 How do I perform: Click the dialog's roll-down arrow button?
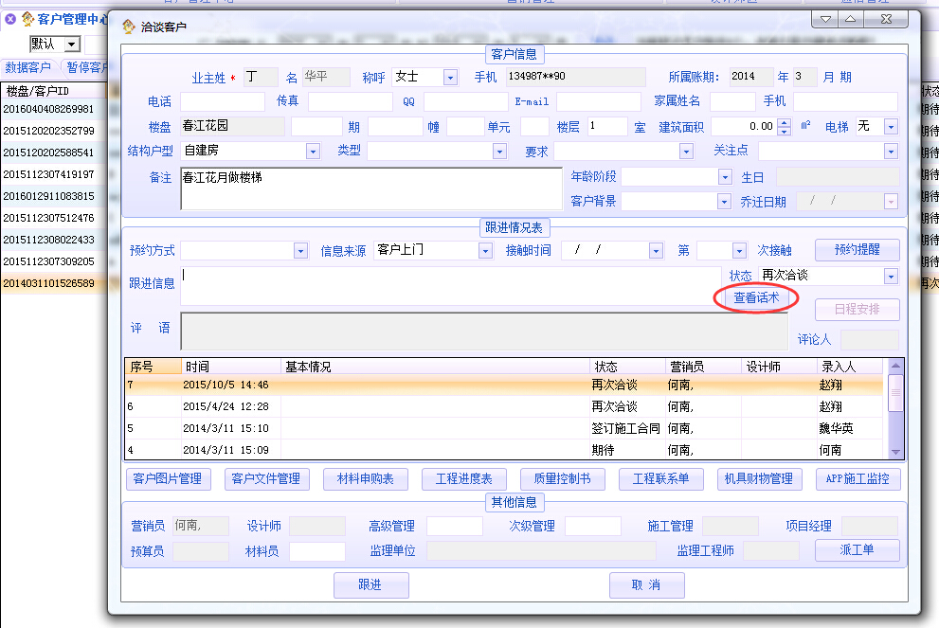coord(825,20)
